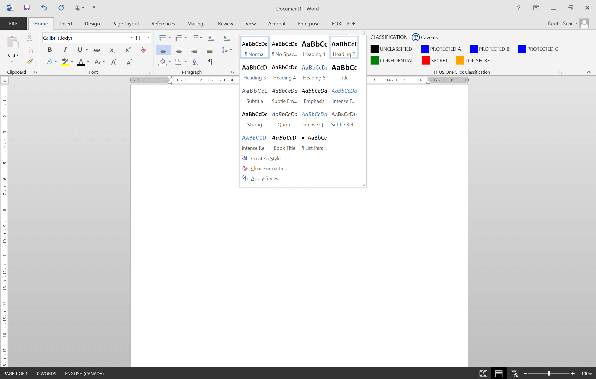Switch to the FOXIT PDF tab
Viewport: 596px width, 379px height.
(x=344, y=23)
